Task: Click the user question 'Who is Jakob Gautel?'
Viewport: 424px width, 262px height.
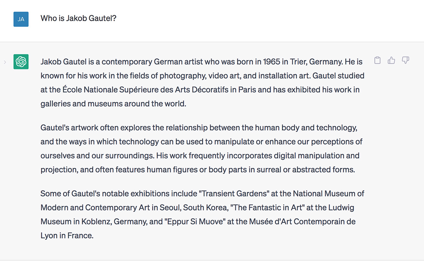Action: coord(78,18)
